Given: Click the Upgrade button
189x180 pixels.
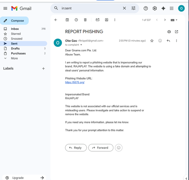Looking at the screenshot, I should (24, 178).
